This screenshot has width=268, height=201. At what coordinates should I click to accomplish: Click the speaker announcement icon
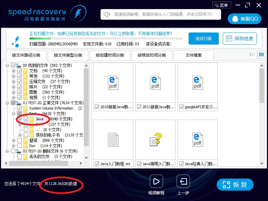click(x=107, y=14)
